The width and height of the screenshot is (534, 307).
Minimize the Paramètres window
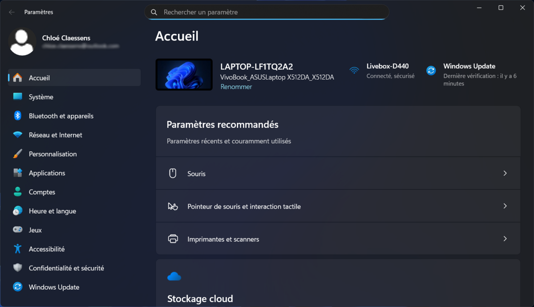tap(479, 8)
